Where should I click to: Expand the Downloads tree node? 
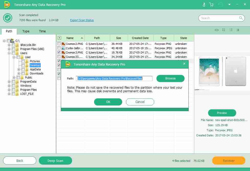click(19, 73)
